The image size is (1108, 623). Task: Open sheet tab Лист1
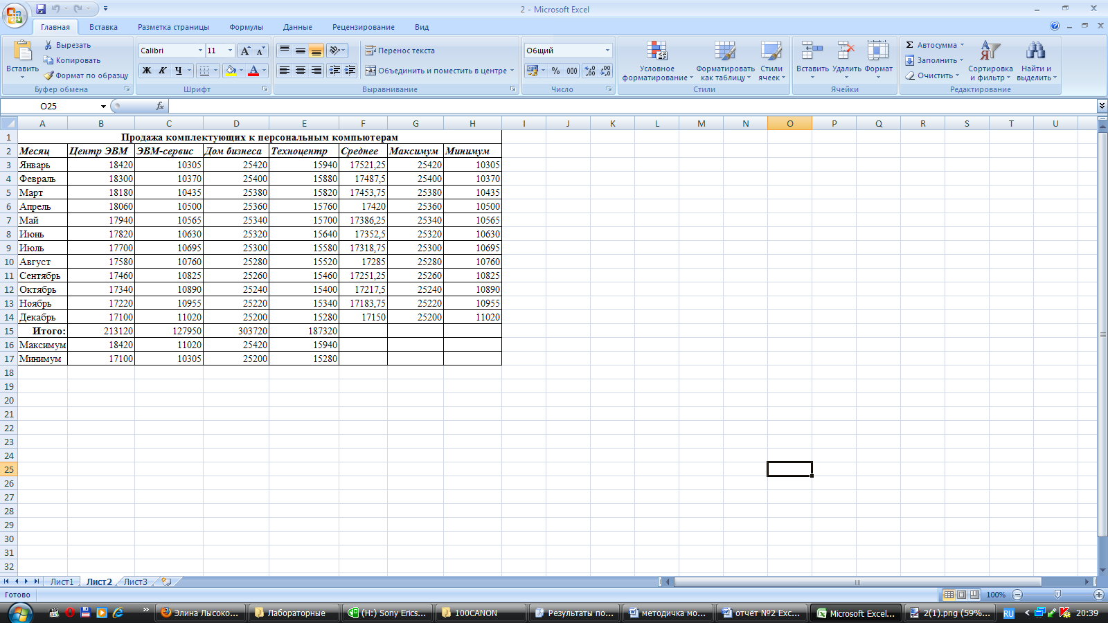coord(62,581)
